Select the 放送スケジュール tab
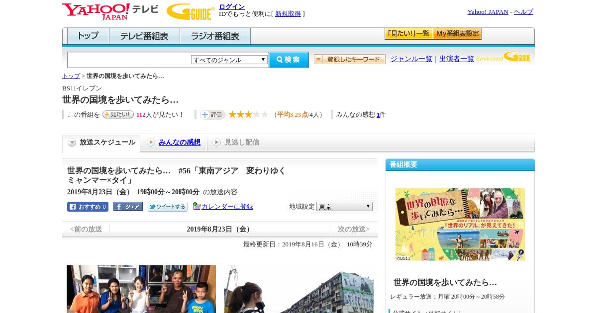Viewport: 597px width, 313px height. click(101, 143)
